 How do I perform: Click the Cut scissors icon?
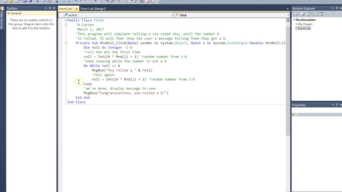37,1
